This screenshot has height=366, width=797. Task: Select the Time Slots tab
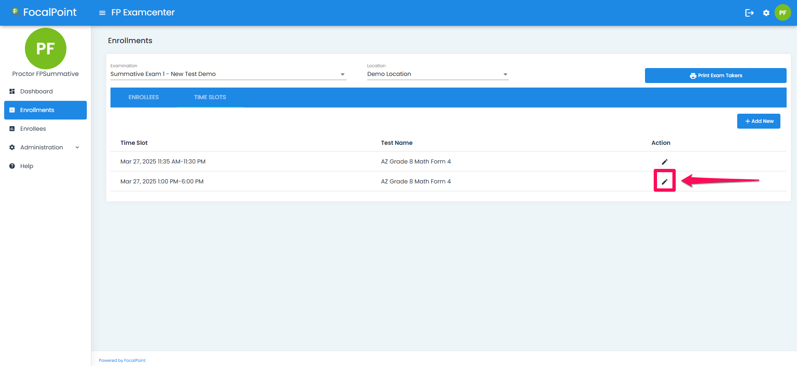click(210, 97)
